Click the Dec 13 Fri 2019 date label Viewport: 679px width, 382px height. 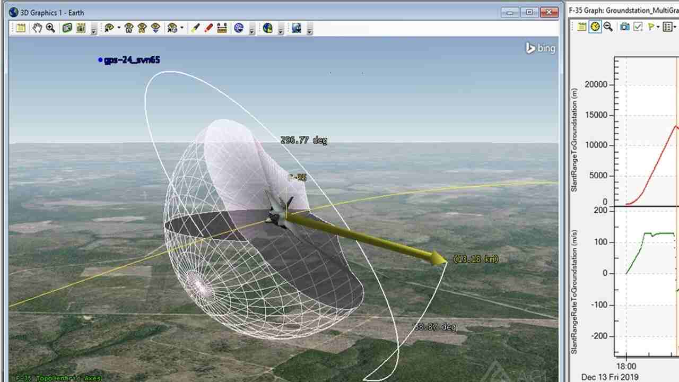(610, 377)
